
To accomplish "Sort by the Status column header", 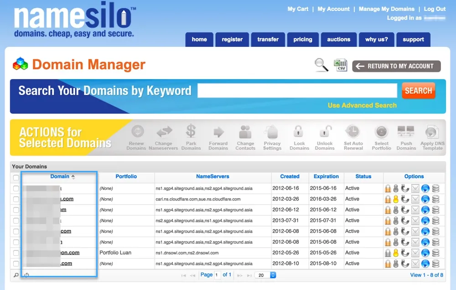I will pos(363,176).
